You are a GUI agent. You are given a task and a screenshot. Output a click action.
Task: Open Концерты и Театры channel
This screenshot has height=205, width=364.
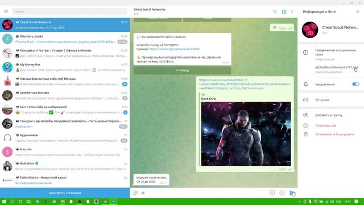(65, 53)
